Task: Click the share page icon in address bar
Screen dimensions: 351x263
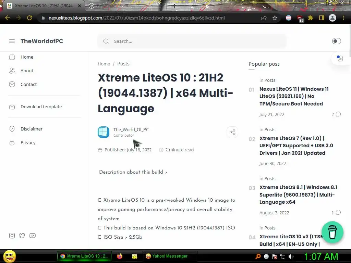Action: pyautogui.click(x=264, y=18)
